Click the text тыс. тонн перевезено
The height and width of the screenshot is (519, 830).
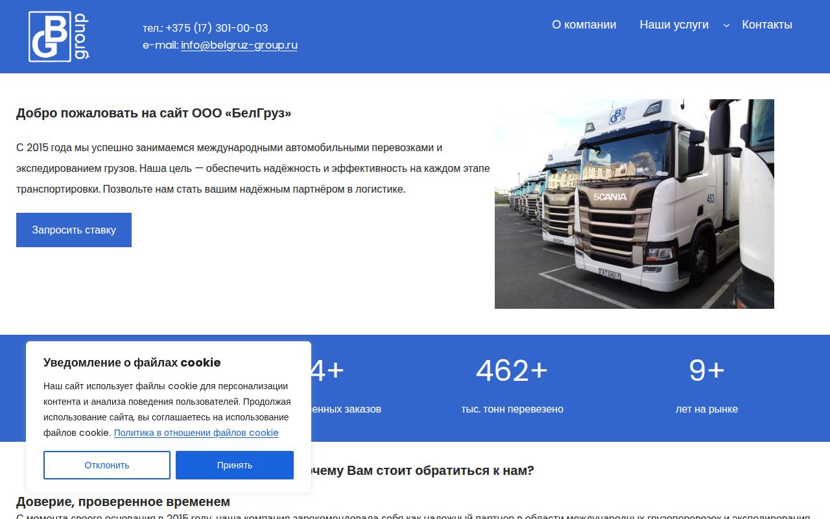(x=512, y=409)
